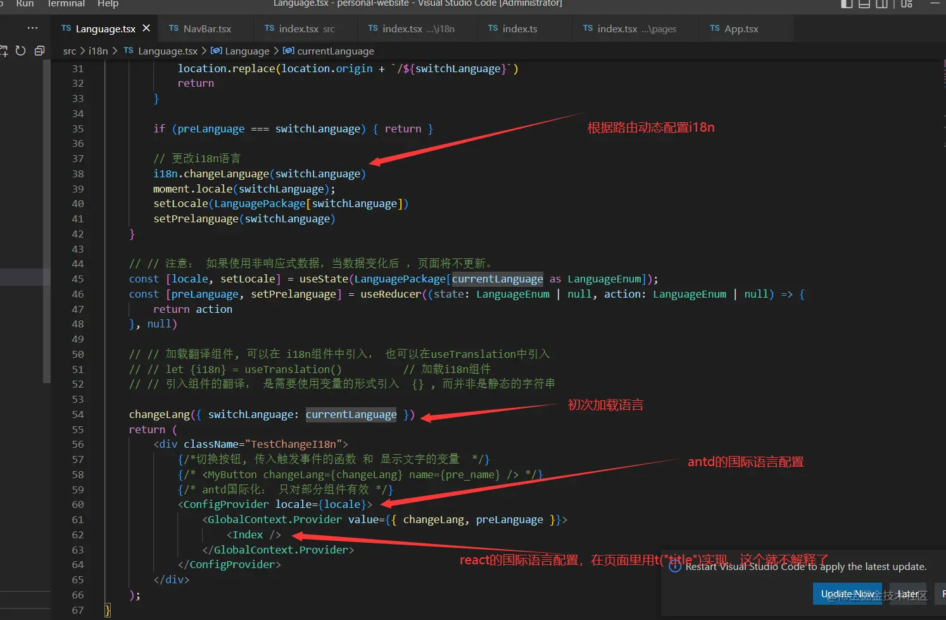Open the Language.tsx breadcrumb file
946x620 pixels.
(168, 51)
